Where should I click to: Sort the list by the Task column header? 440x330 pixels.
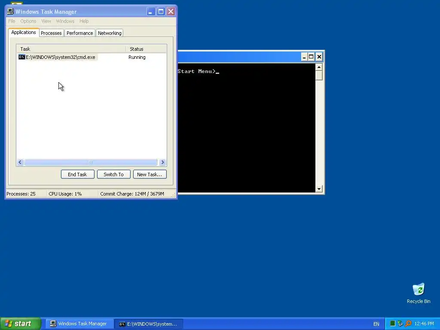pos(71,49)
